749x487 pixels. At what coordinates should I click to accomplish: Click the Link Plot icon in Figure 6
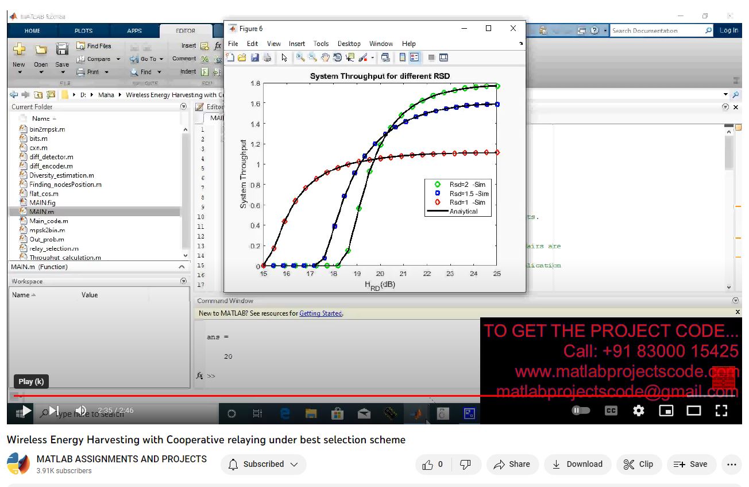(x=385, y=57)
